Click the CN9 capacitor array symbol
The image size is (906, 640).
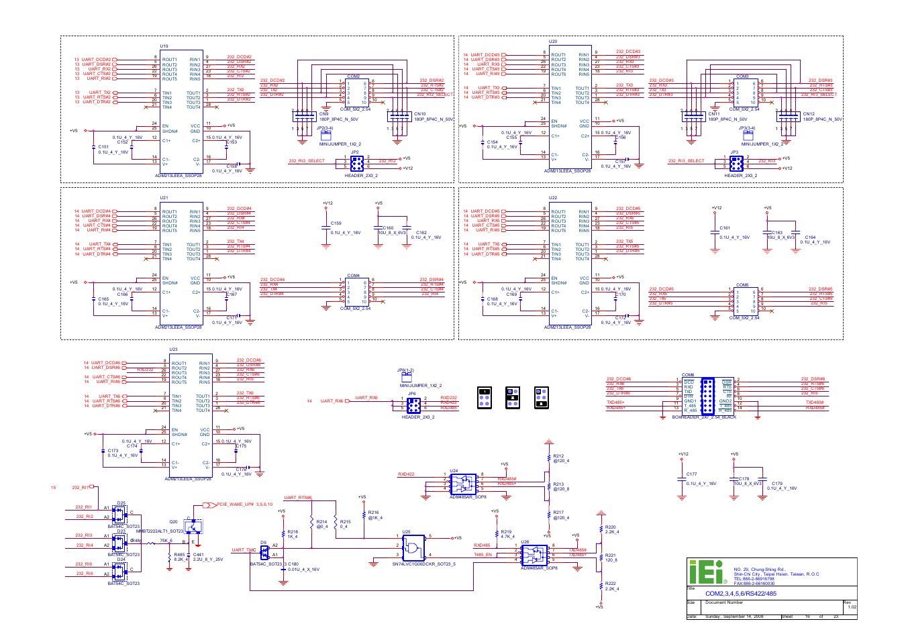tap(304, 116)
